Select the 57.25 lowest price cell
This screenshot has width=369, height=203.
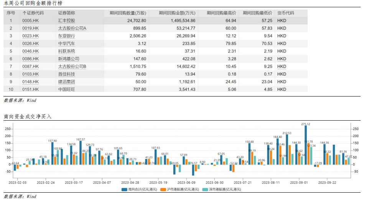(267, 21)
